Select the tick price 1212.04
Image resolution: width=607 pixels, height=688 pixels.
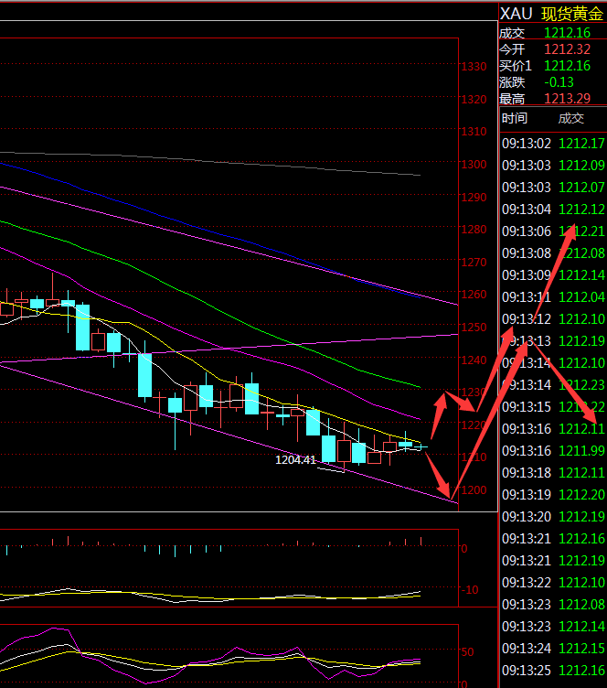point(581,297)
